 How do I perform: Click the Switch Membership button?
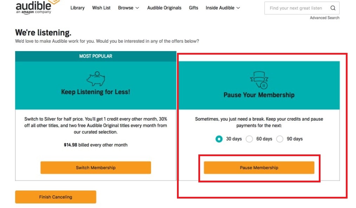click(x=95, y=168)
